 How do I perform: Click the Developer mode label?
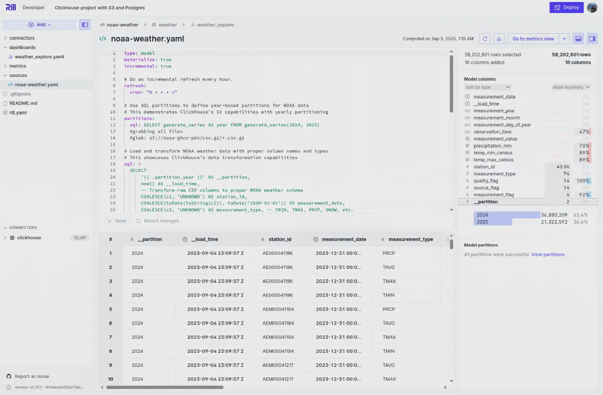34,8
